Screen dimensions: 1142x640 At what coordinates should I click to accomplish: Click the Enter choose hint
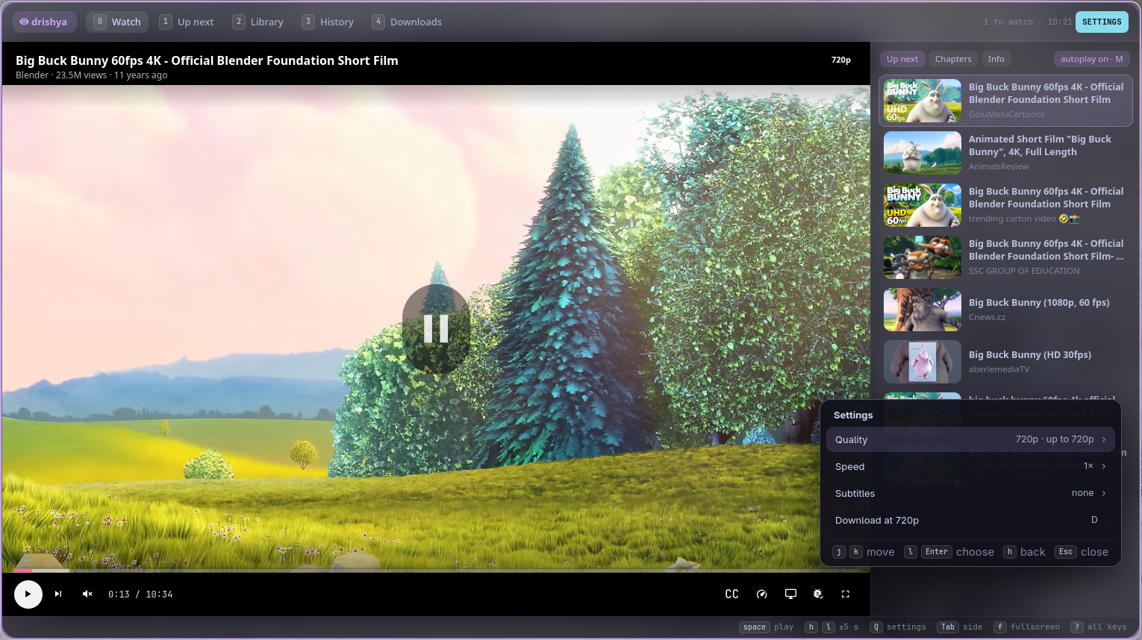pos(958,552)
